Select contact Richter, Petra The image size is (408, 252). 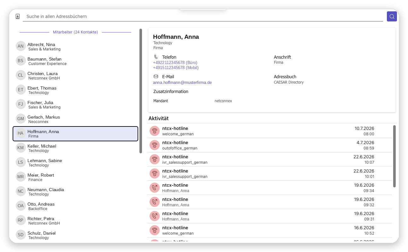(x=75, y=221)
